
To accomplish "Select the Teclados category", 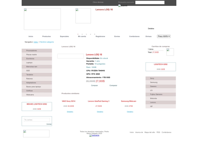I will tap(37, 75).
